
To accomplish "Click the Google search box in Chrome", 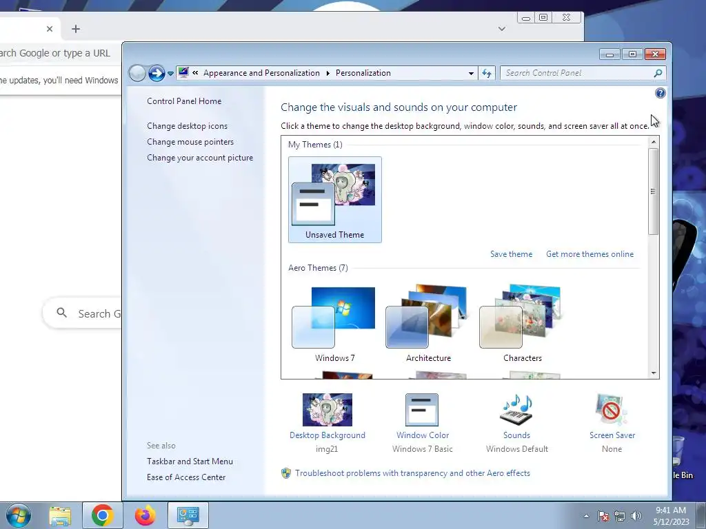I will click(x=82, y=313).
